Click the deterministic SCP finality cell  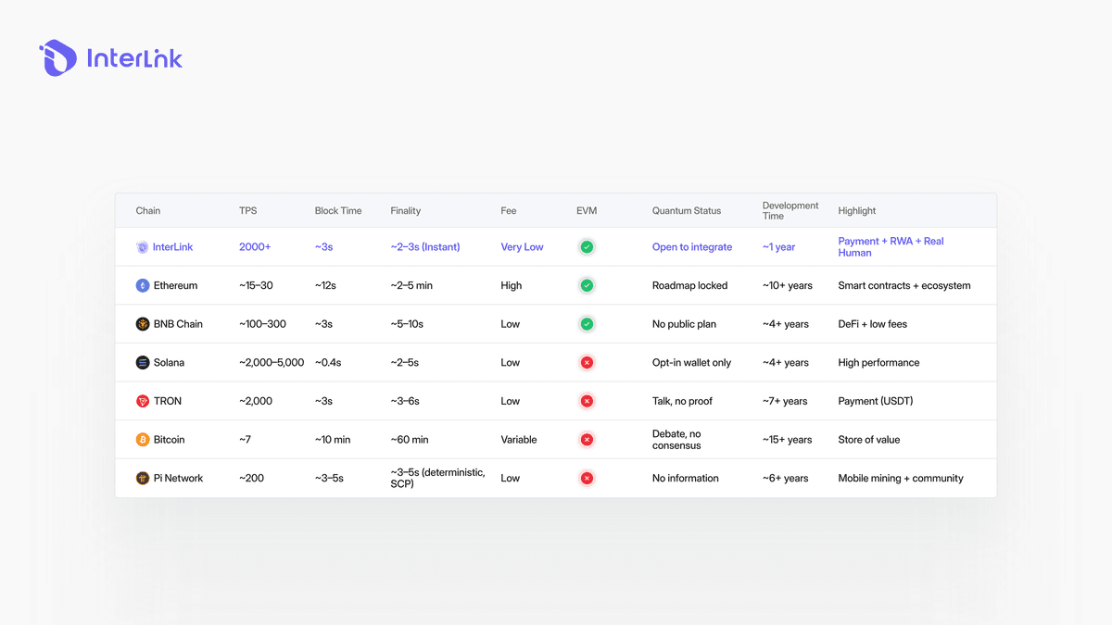[437, 479]
